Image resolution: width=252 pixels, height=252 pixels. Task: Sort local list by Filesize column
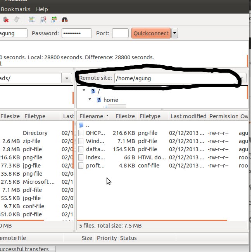pyautogui.click(x=10, y=116)
